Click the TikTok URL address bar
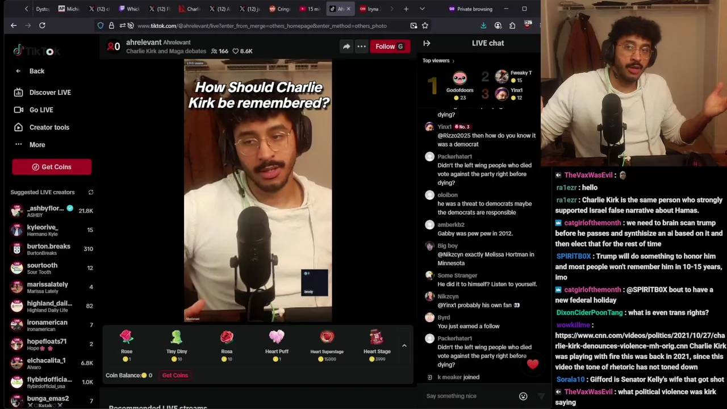 261,26
